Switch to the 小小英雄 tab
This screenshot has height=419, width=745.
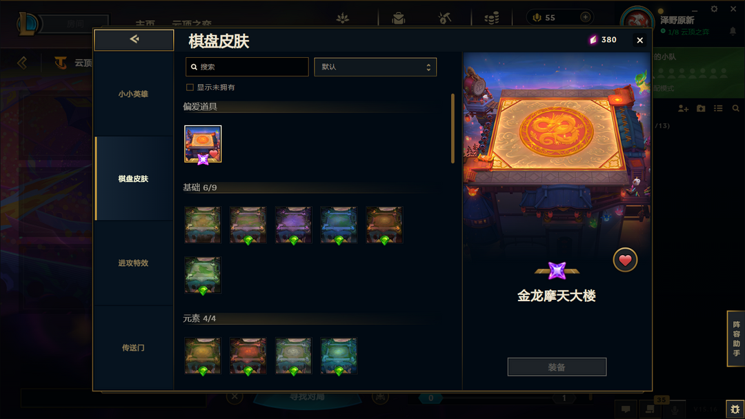click(134, 94)
